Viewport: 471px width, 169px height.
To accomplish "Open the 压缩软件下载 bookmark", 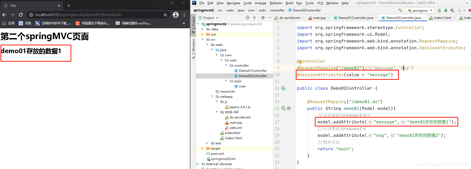I will coord(53,23).
